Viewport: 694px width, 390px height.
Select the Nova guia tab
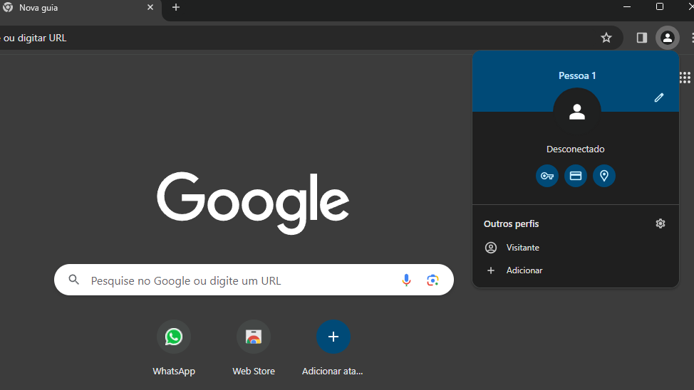[x=71, y=8]
